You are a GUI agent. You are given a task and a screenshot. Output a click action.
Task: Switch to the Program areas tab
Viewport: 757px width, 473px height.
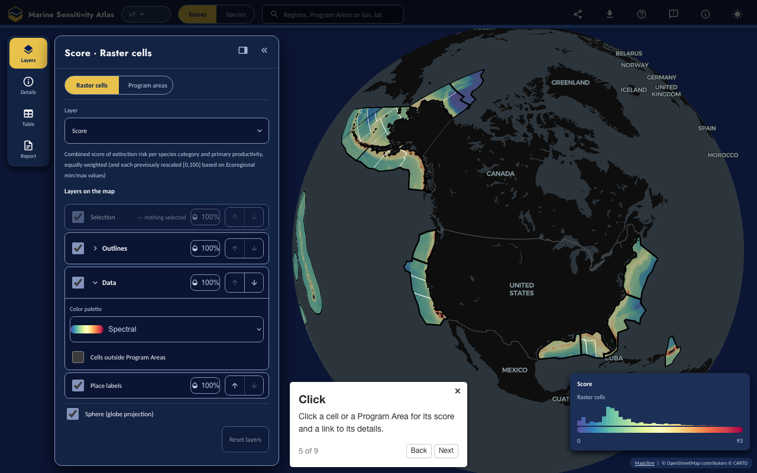[147, 85]
